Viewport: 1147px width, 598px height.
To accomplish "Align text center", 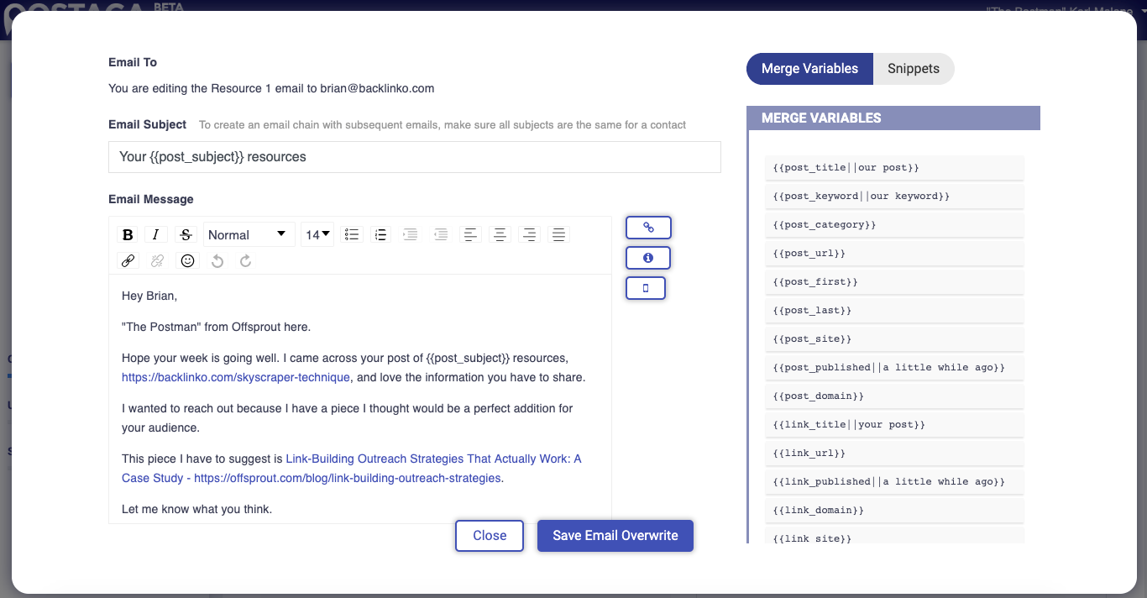I will coord(500,234).
